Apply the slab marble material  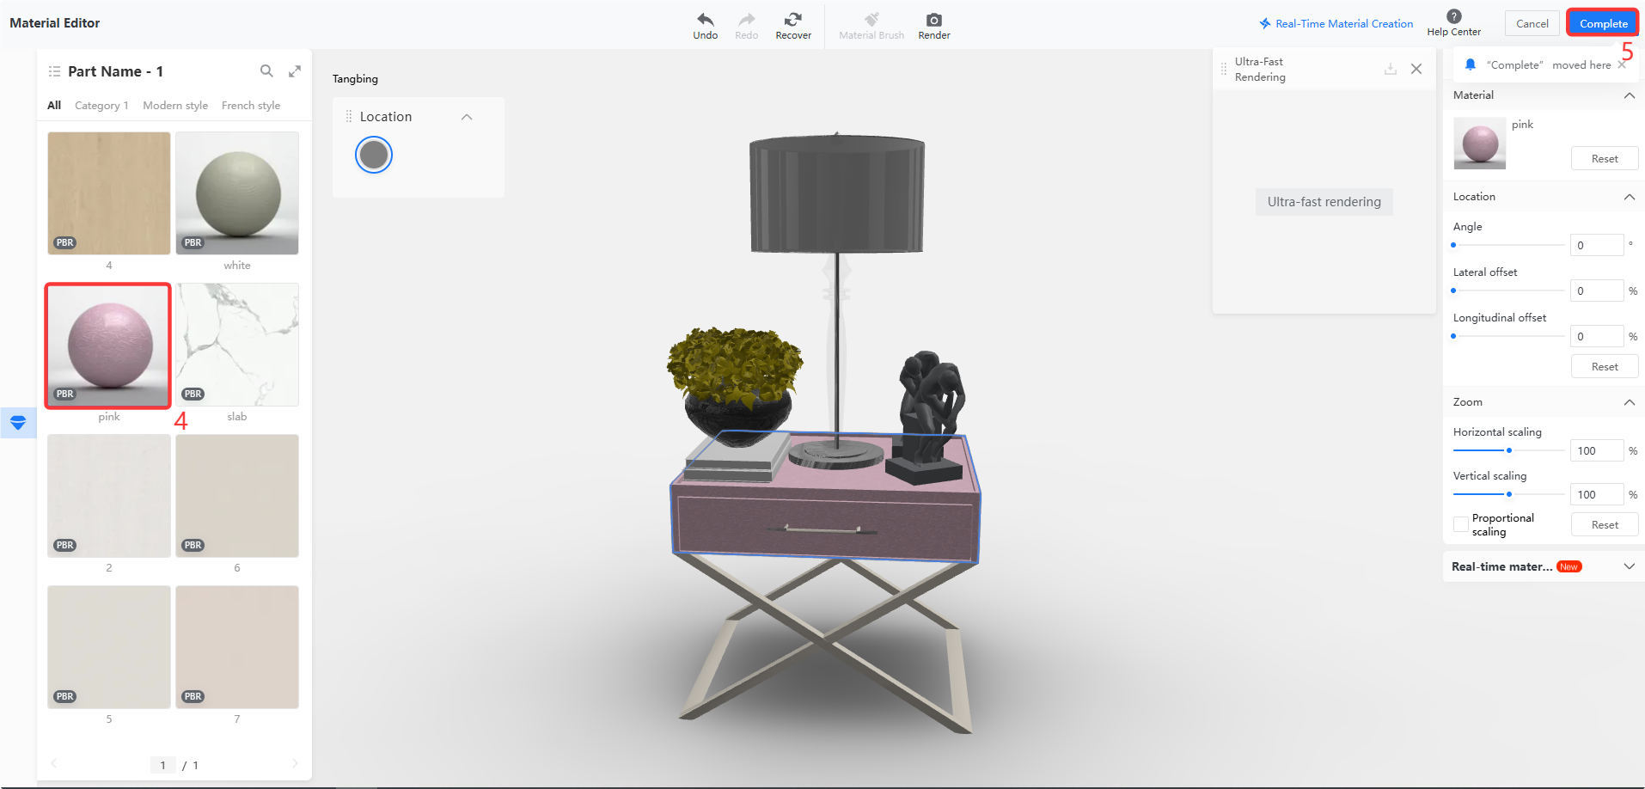(x=237, y=345)
